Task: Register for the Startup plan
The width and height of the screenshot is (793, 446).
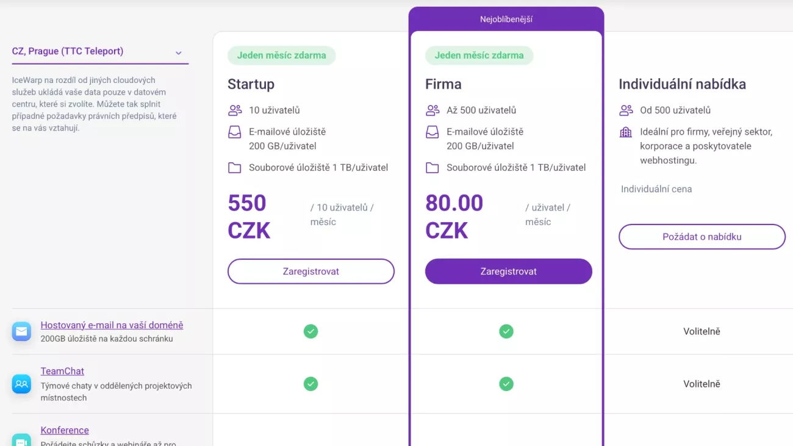Action: (311, 272)
